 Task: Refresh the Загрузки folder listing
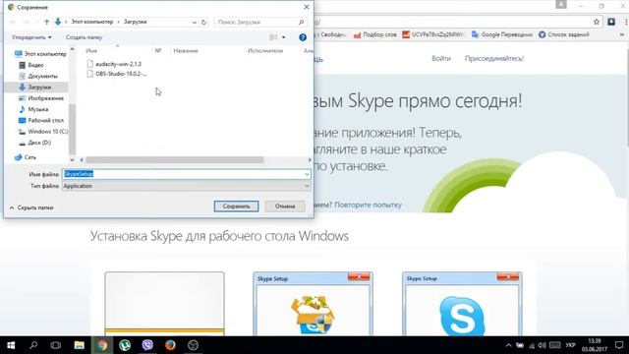click(x=203, y=22)
